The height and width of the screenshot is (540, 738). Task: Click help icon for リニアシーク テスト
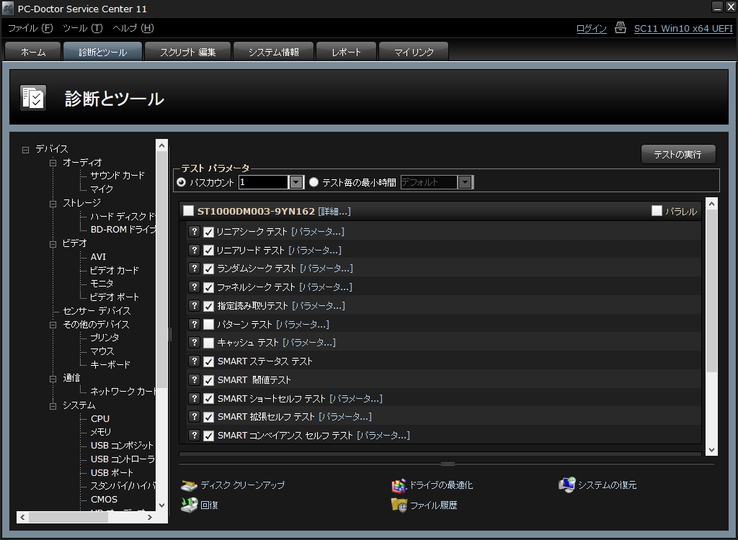pyautogui.click(x=194, y=231)
